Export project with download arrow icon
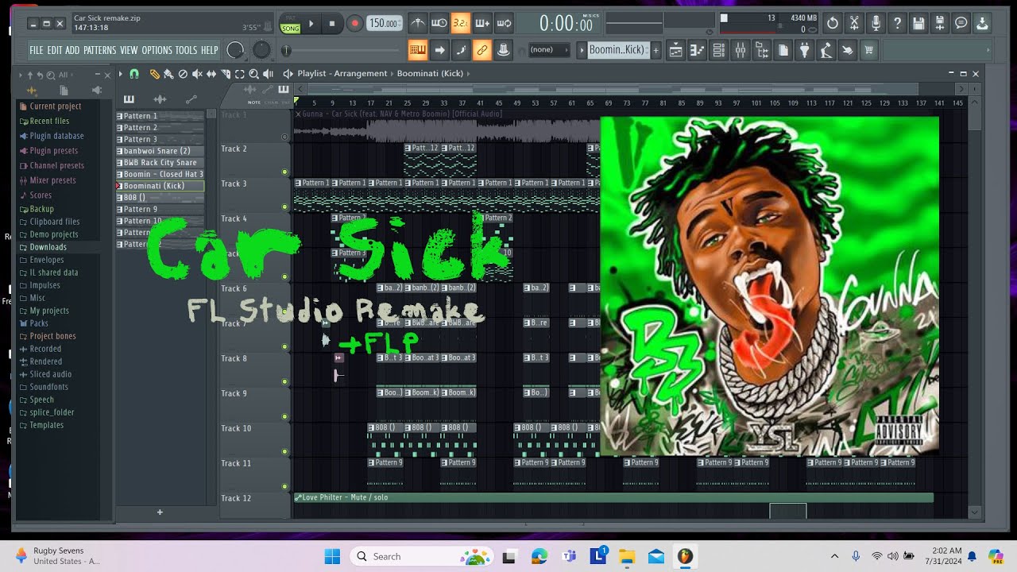 (983, 23)
